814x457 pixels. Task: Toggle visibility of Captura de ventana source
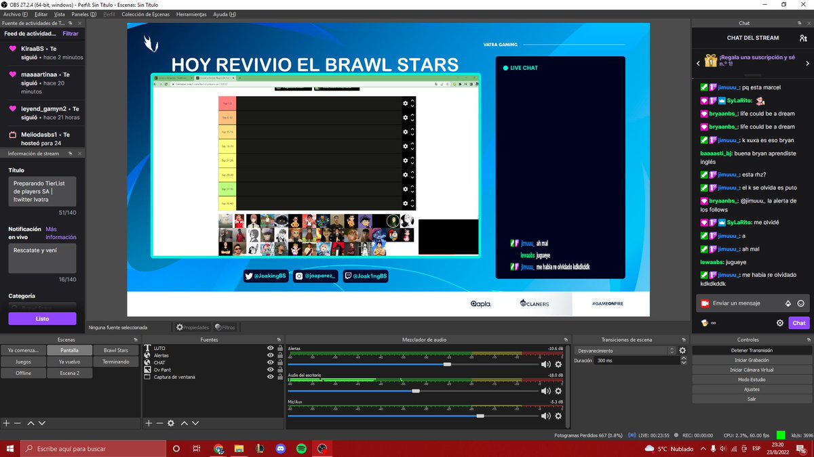271,377
